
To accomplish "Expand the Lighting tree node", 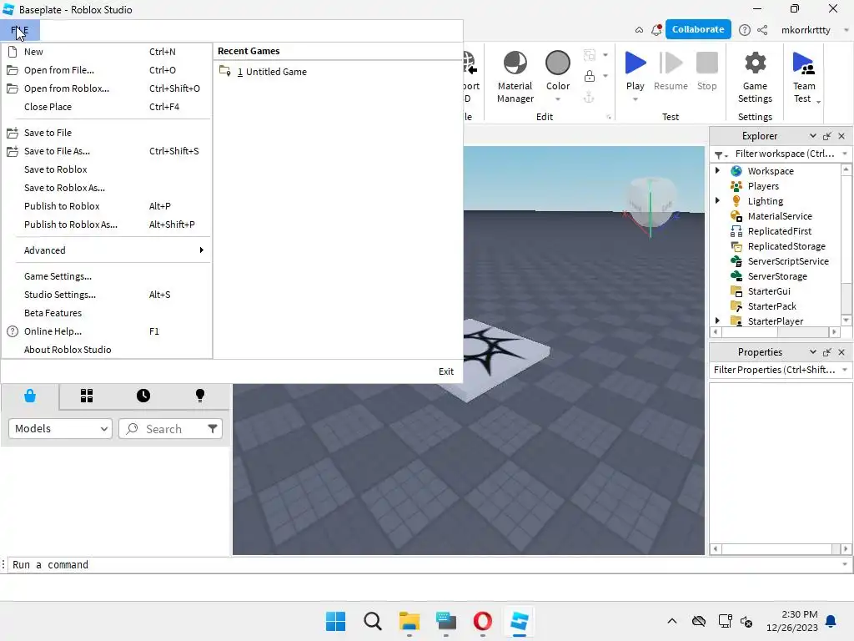I will [717, 200].
